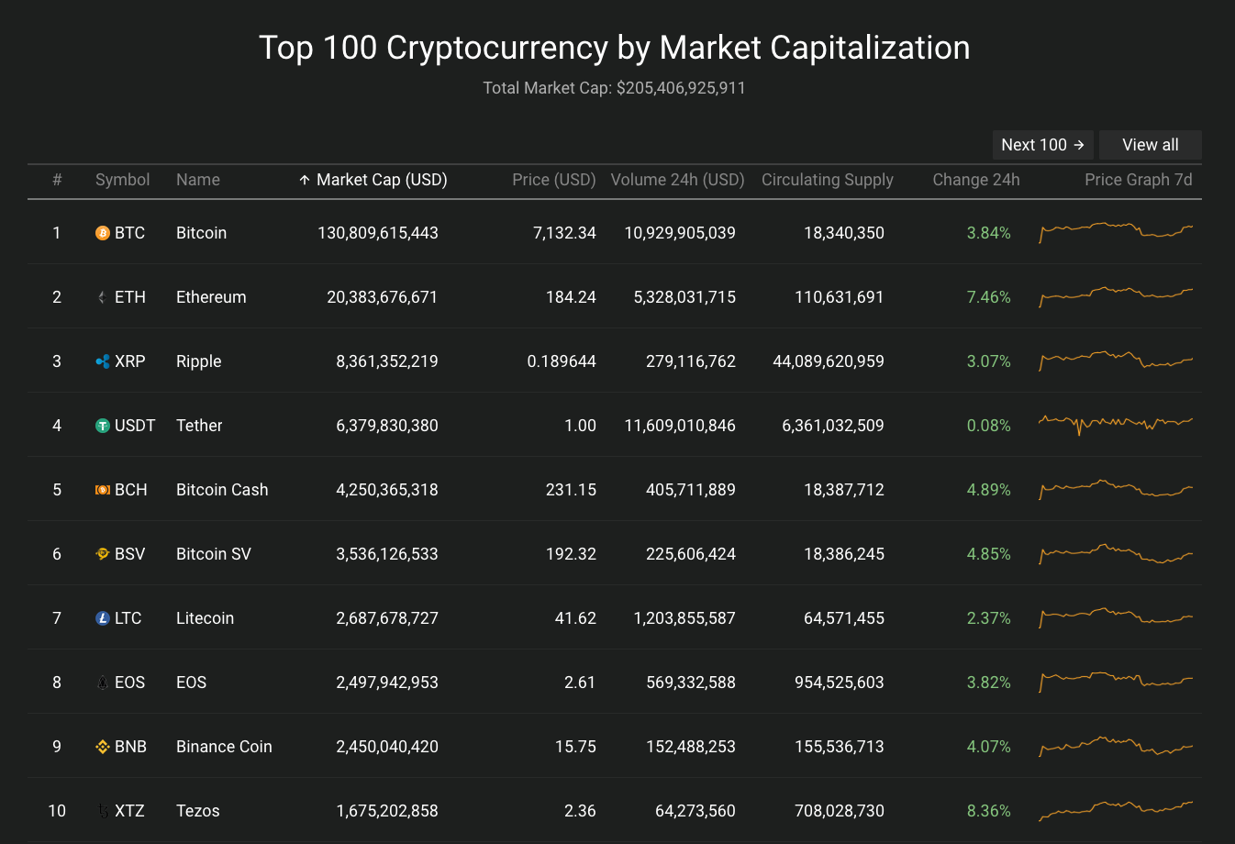Open the Tezos name link
The width and height of the screenshot is (1235, 844).
tap(198, 811)
